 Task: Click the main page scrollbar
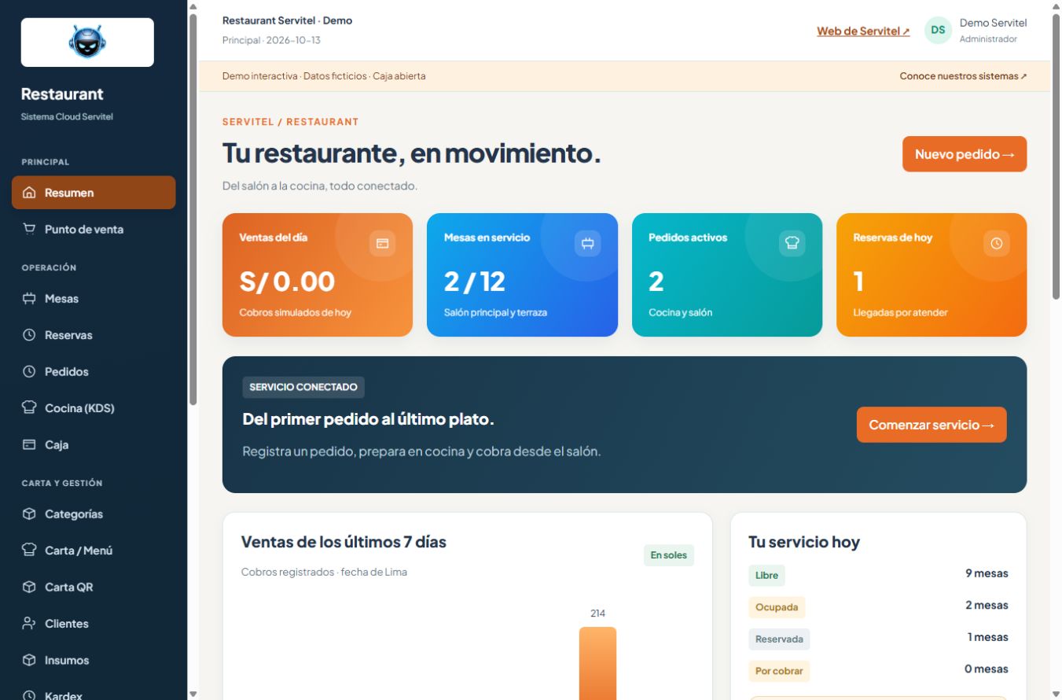pos(1056,156)
